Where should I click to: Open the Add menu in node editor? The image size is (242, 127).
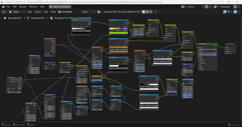tap(46, 12)
